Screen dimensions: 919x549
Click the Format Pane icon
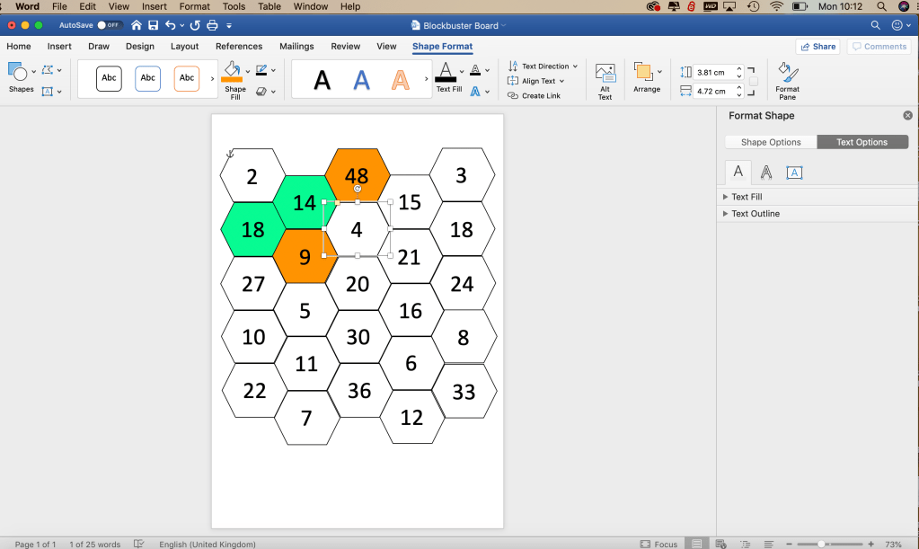(787, 81)
